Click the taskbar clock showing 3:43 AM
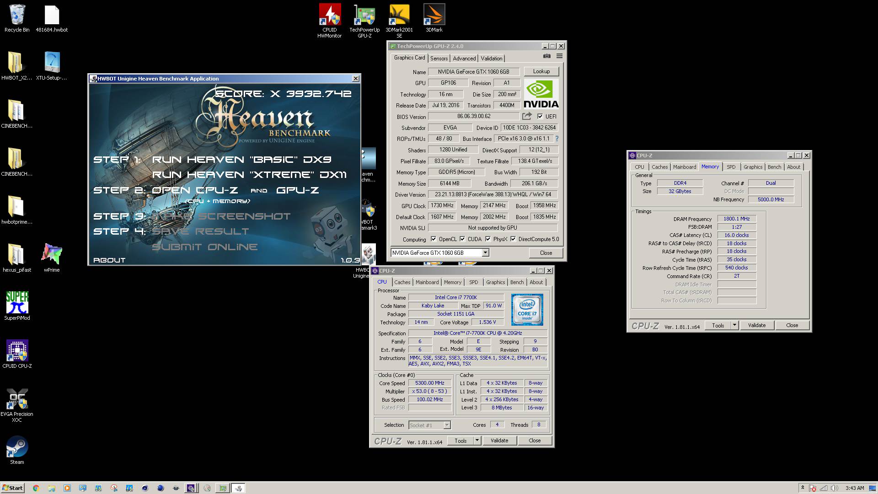Screen dimensions: 878x494 coord(855,488)
